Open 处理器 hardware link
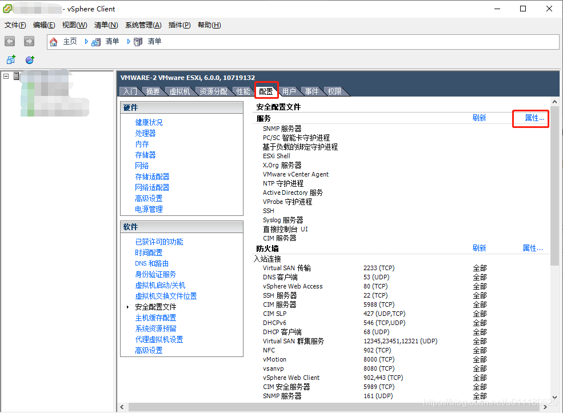The width and height of the screenshot is (563, 413). click(x=145, y=133)
